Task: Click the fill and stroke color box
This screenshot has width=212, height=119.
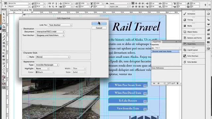Action: point(4,77)
